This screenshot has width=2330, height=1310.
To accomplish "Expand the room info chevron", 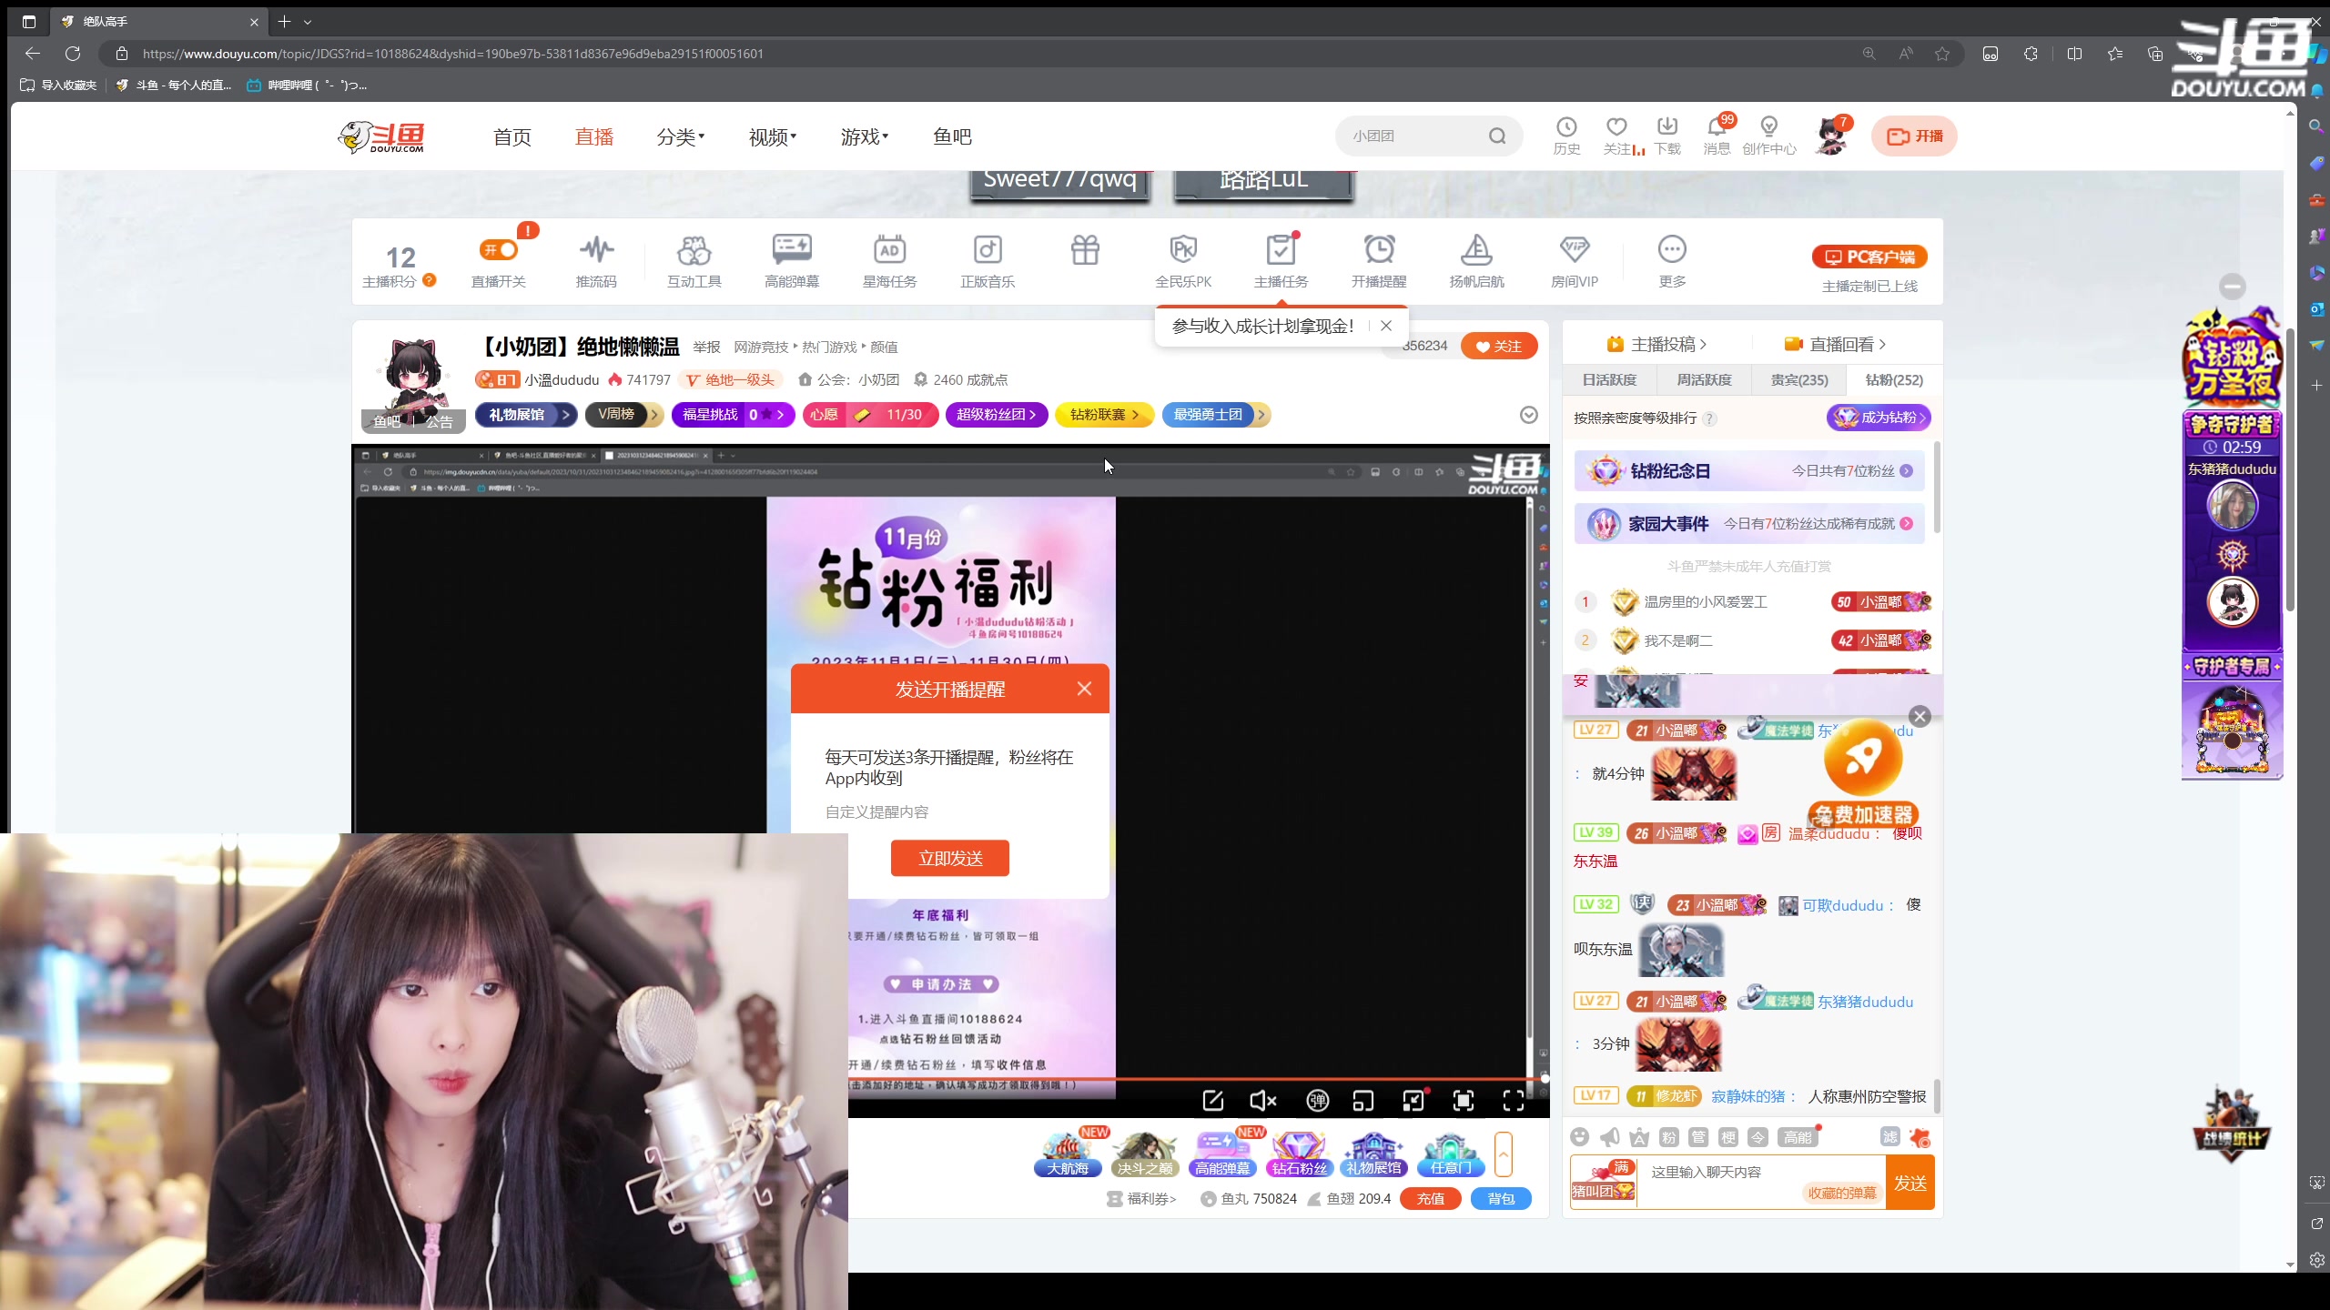I will [1528, 415].
